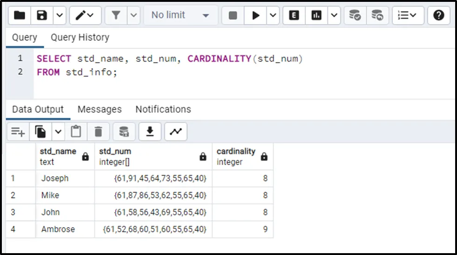
Task: Switch to the Query History tab
Action: tap(80, 38)
